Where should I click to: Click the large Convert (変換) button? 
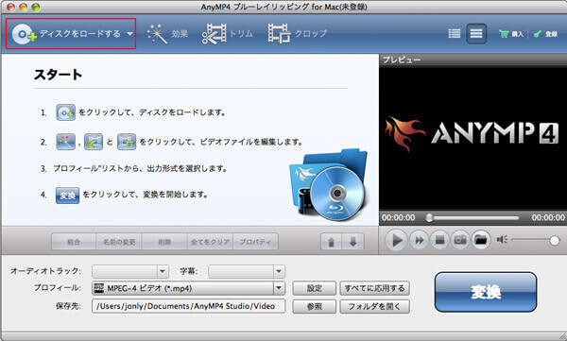tap(486, 292)
